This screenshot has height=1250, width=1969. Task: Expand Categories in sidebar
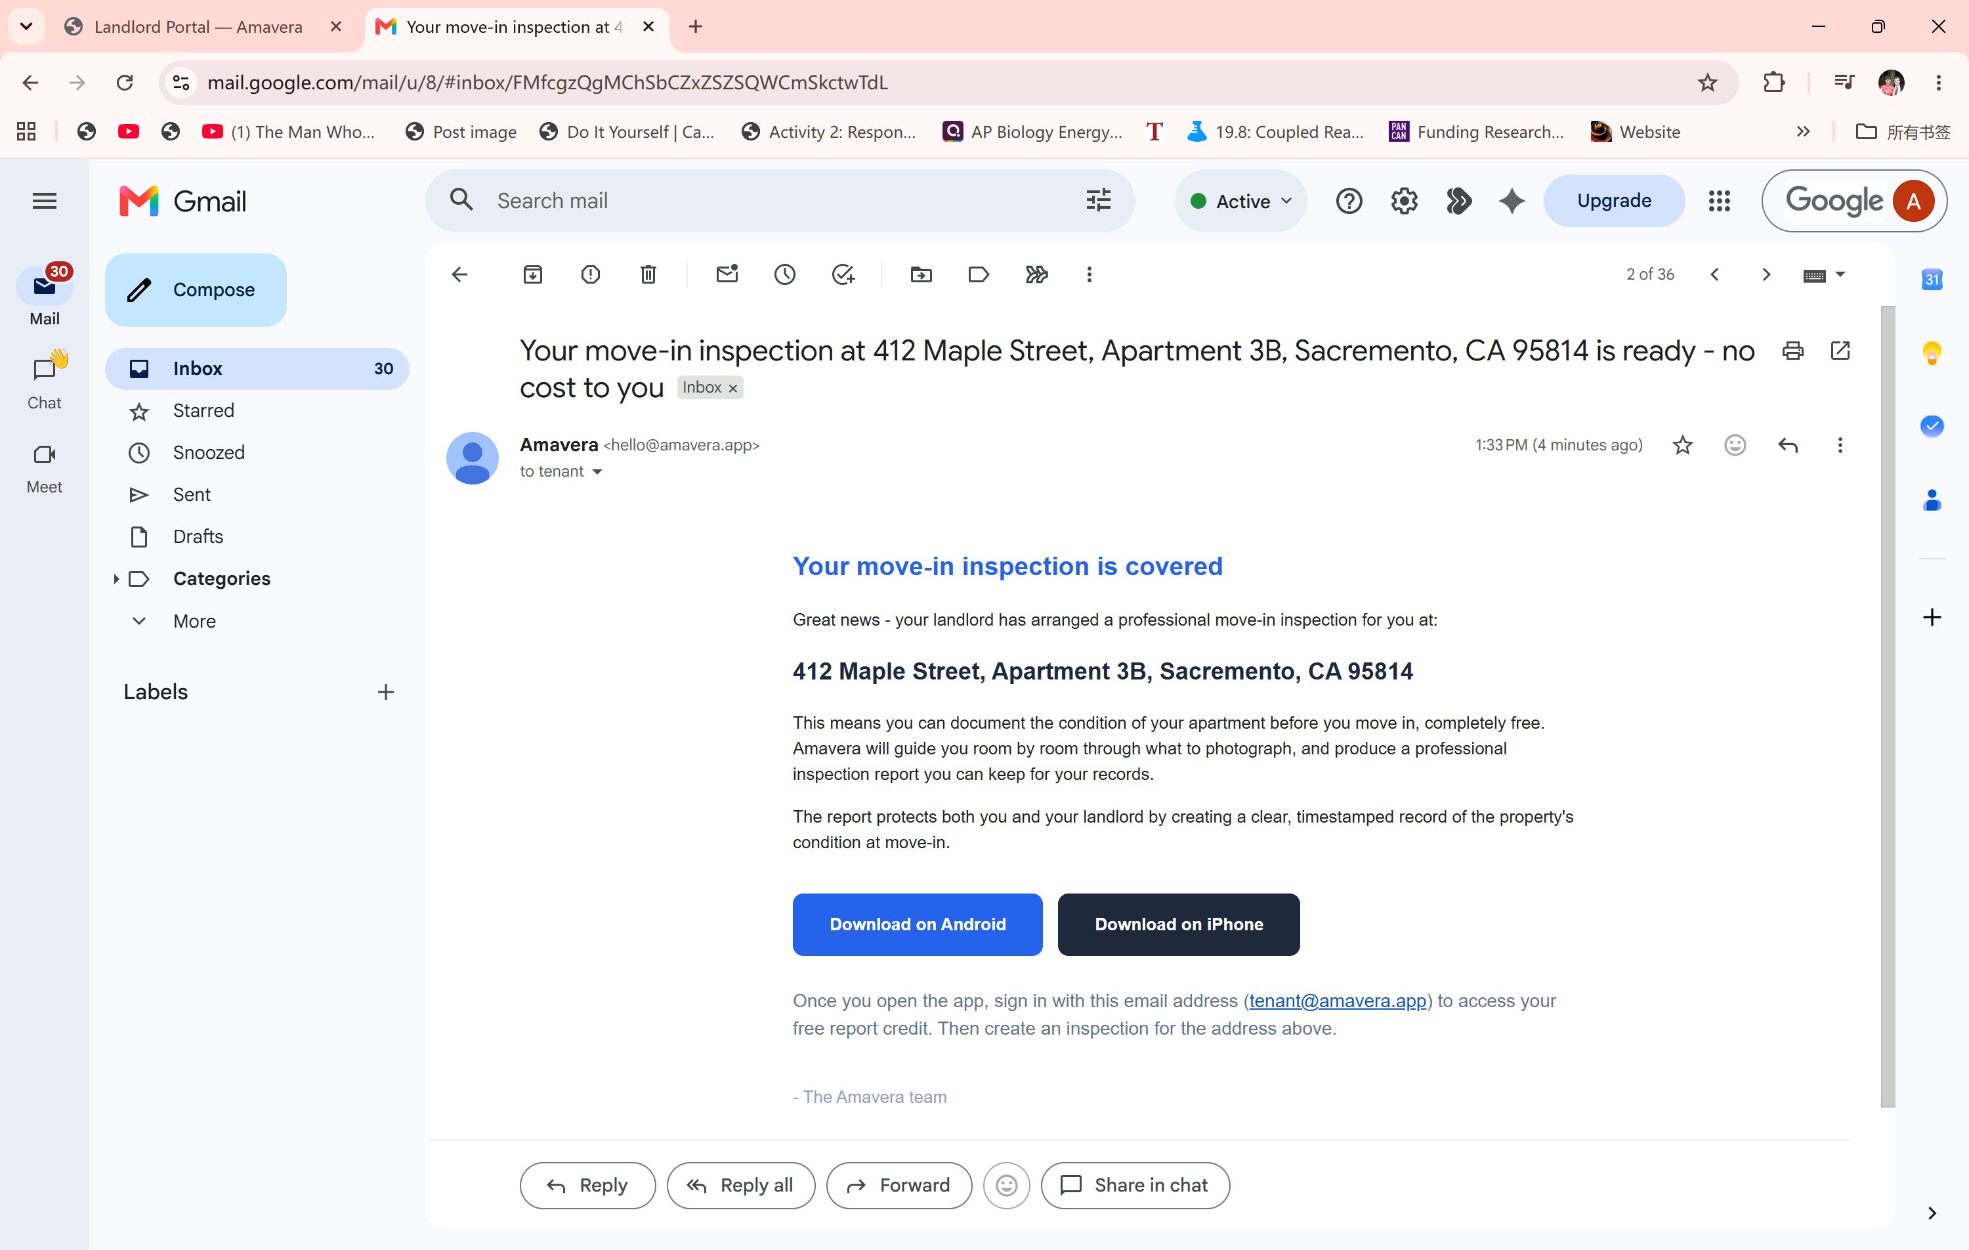pos(116,579)
